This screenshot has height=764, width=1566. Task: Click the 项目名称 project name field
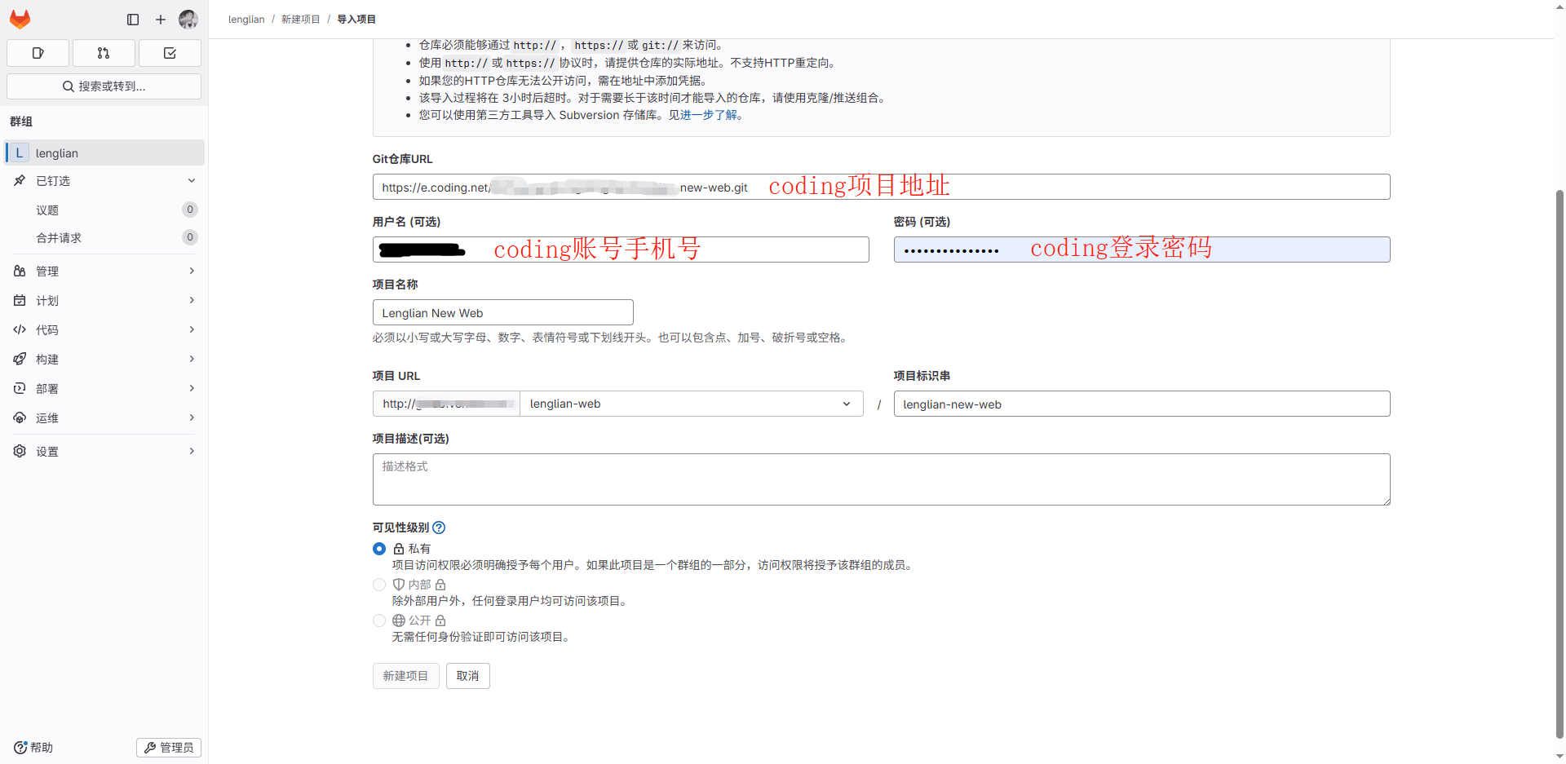502,313
